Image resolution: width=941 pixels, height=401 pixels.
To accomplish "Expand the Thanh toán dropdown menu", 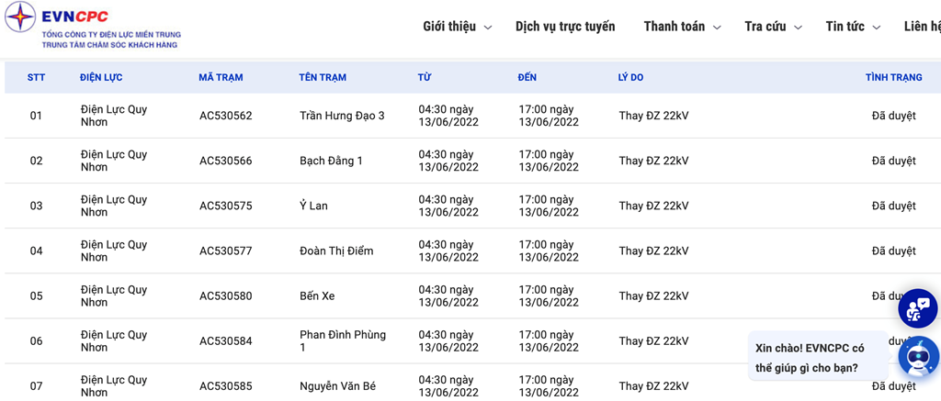I will point(681,27).
